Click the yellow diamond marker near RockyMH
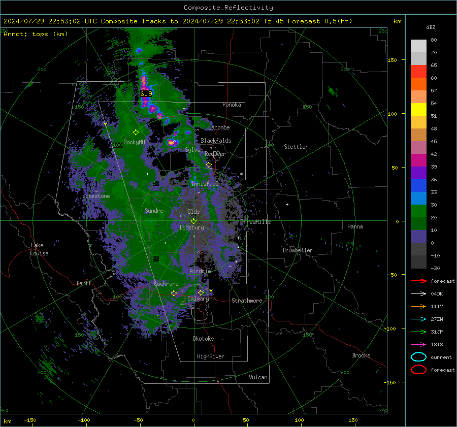 [x=136, y=133]
